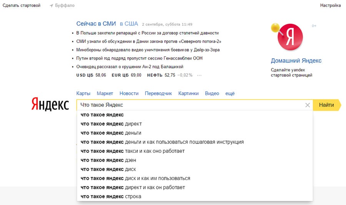Image resolution: width=346 pixels, height=205 pixels.
Task: Select suggestion 'такси и как оно работает'
Action: [195, 151]
